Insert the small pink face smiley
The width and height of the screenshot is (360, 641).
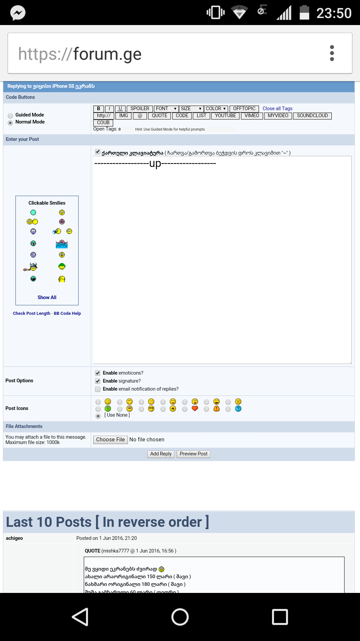[62, 222]
